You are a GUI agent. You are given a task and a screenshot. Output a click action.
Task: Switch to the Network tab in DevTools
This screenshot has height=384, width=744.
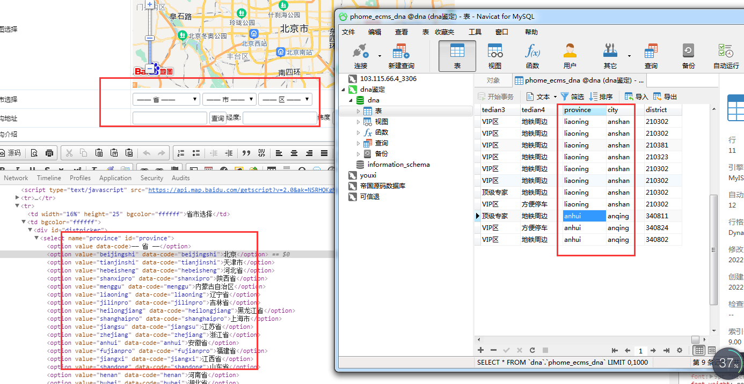tap(16, 178)
